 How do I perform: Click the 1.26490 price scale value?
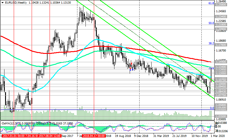tap(221, 1)
